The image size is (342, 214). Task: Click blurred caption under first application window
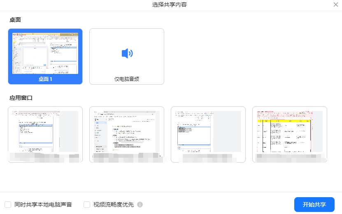[x=45, y=157]
